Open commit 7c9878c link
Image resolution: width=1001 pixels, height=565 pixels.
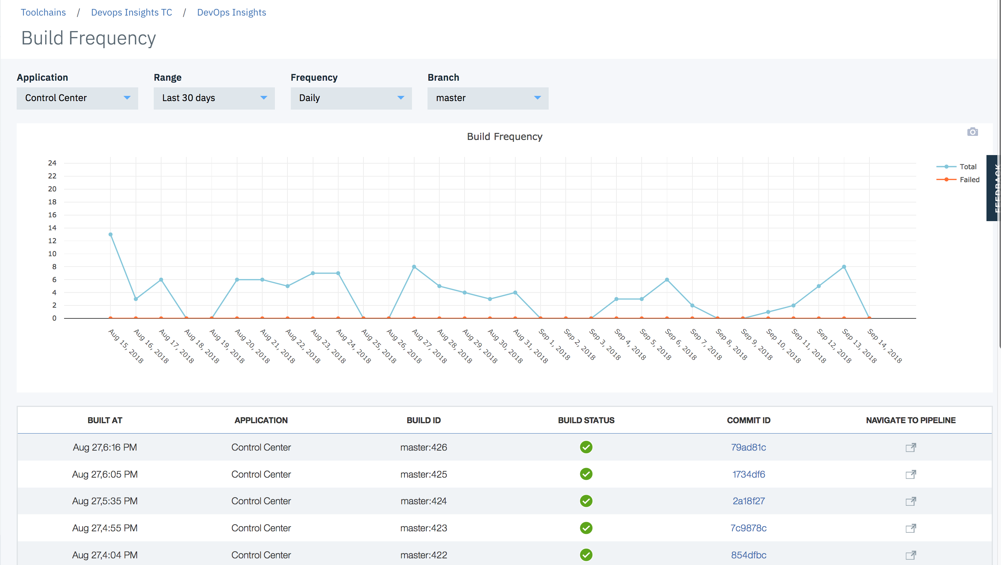(x=748, y=528)
